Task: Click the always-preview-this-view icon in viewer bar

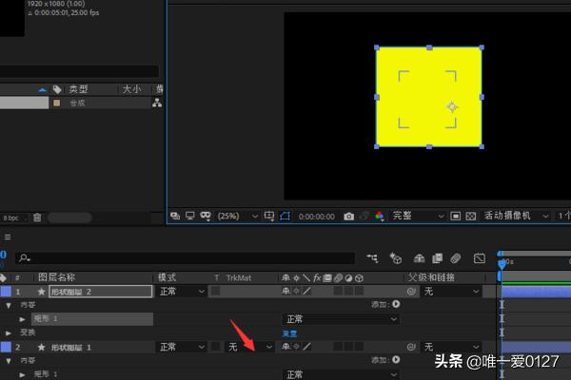Action: [175, 216]
